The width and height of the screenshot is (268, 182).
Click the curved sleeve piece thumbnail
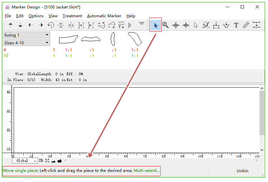[135, 39]
